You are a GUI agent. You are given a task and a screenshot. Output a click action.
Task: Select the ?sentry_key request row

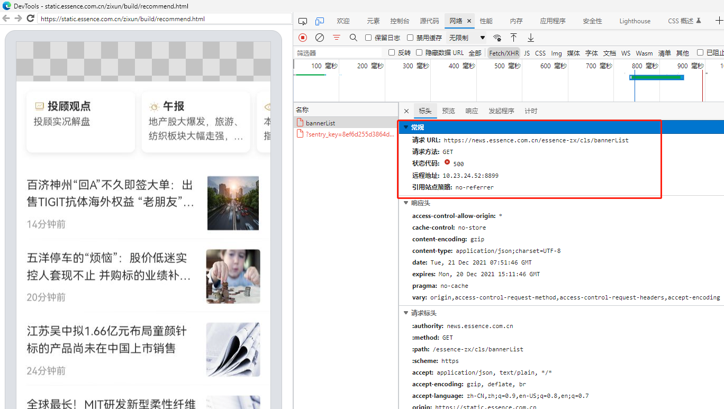coord(346,134)
